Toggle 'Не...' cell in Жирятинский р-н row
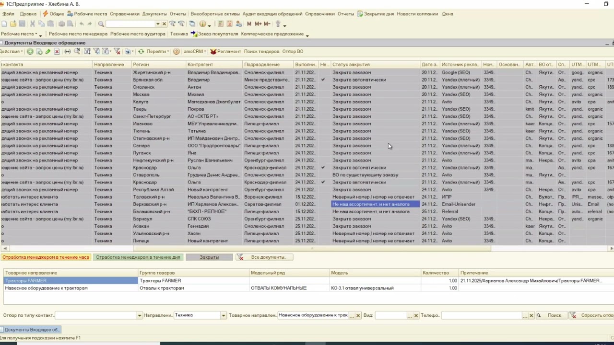614x345 pixels. coord(325,72)
